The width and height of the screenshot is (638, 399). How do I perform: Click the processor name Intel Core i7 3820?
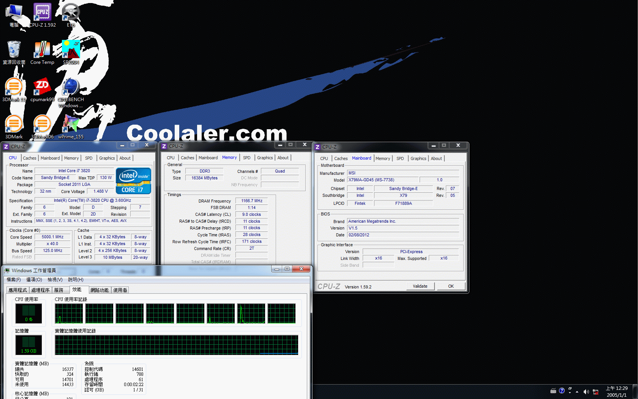pyautogui.click(x=74, y=171)
